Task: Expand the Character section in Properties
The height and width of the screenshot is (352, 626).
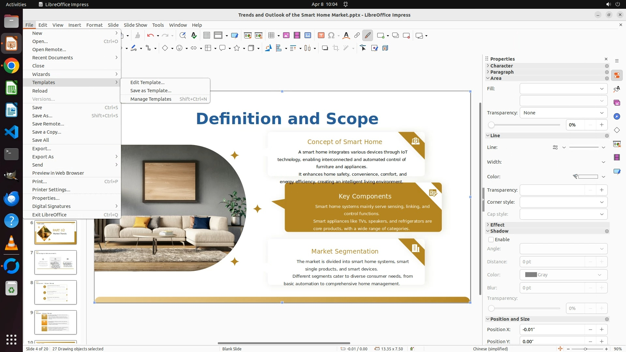Action: click(x=501, y=66)
